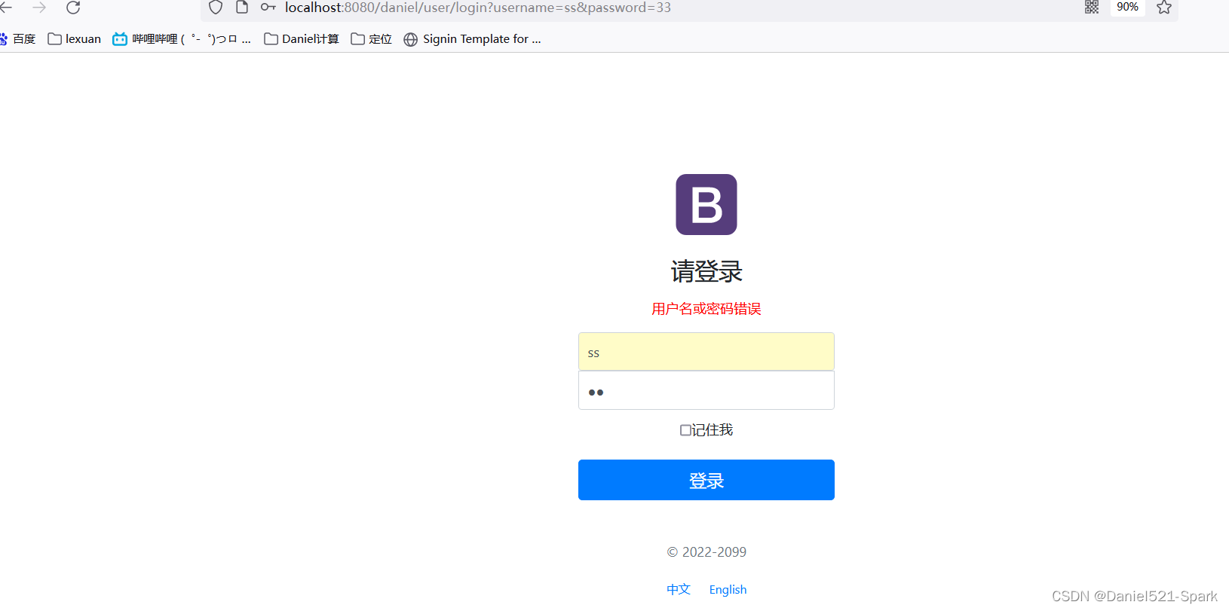Open the Daniel计算 bookmark folder
Screen dimensions: 1229x611
(302, 39)
